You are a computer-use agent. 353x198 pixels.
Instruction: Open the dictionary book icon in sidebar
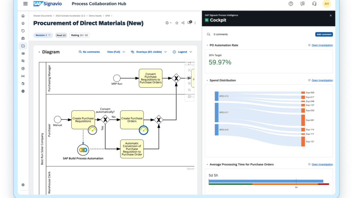tap(23, 84)
